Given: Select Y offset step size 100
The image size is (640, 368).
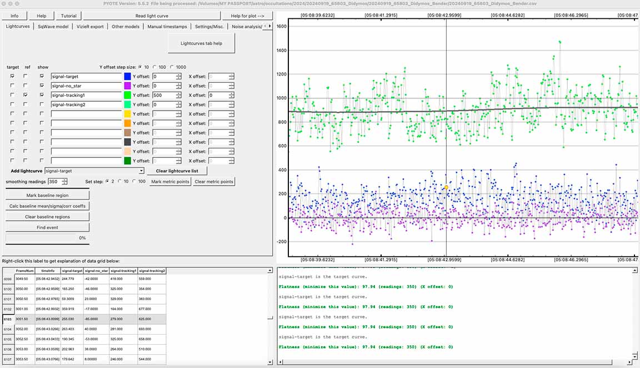Looking at the screenshot, I should (x=154, y=67).
